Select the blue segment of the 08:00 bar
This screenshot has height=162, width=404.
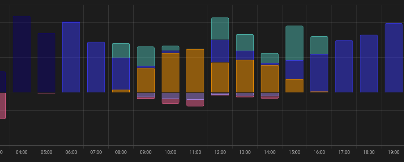click(121, 74)
